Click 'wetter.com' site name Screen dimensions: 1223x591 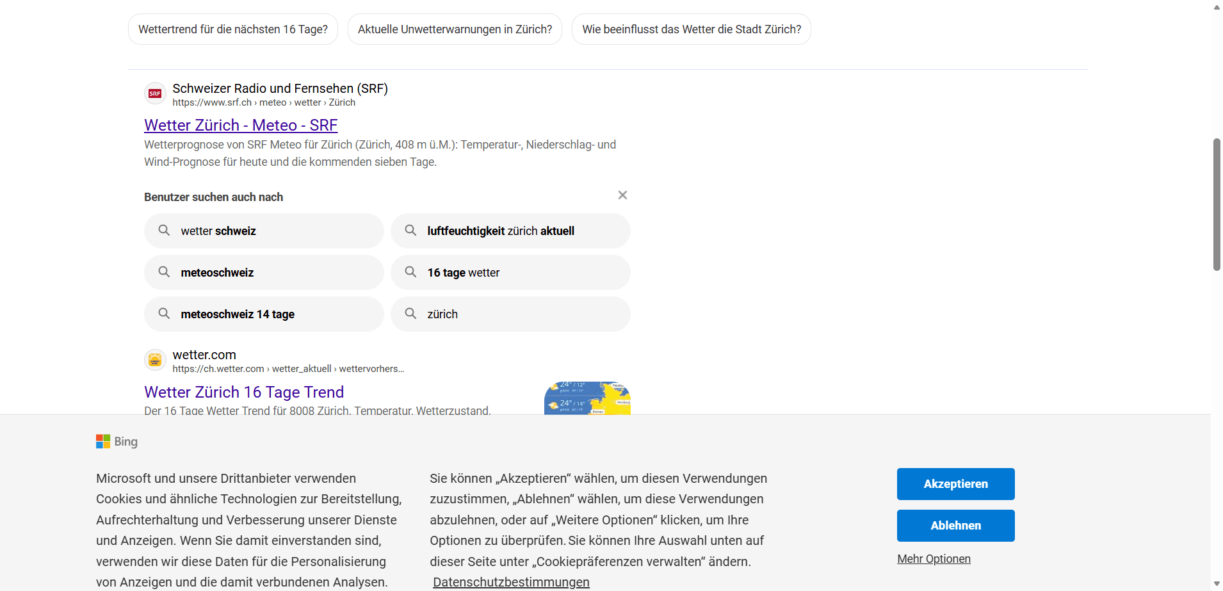(x=204, y=355)
